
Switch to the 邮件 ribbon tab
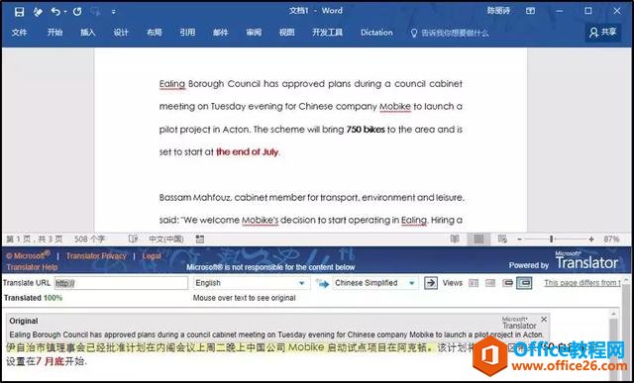[220, 33]
